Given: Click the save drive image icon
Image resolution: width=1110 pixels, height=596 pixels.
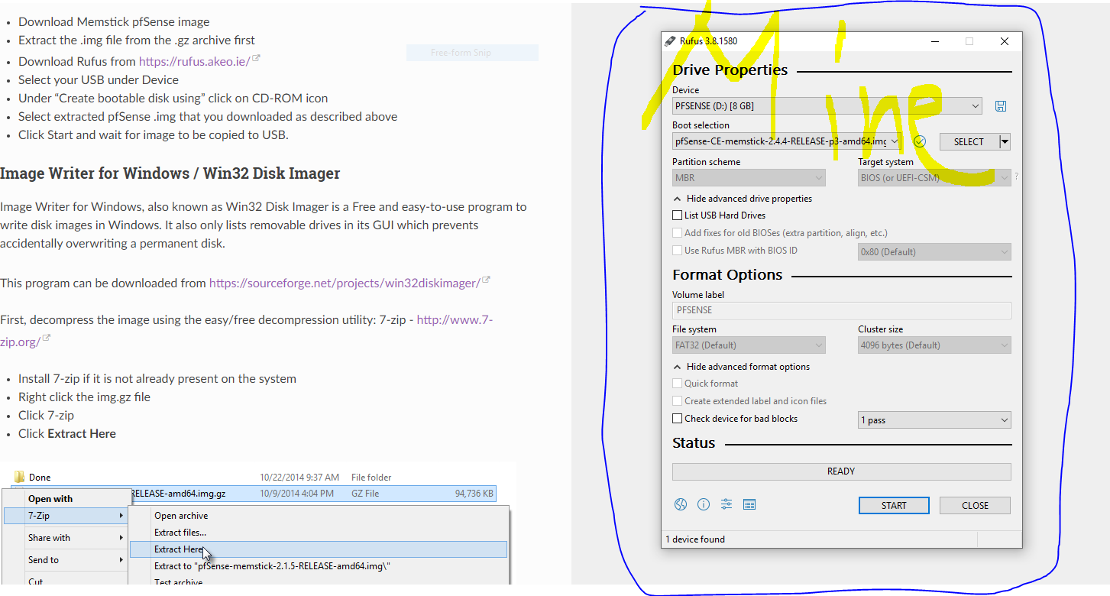Looking at the screenshot, I should click(x=1001, y=106).
